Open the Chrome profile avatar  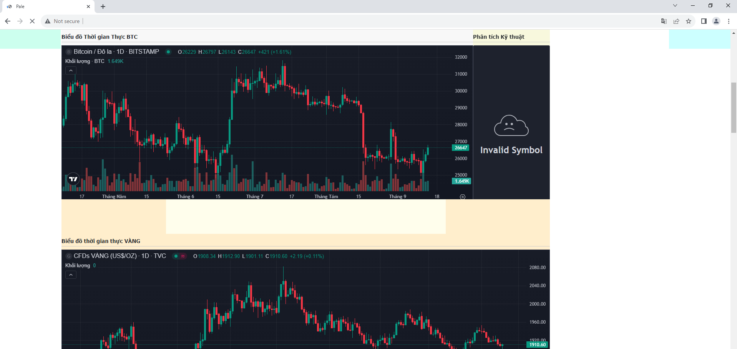click(716, 21)
